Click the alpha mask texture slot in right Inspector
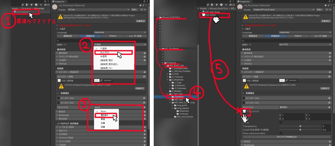The height and width of the screenshot is (146, 335). 244,111
